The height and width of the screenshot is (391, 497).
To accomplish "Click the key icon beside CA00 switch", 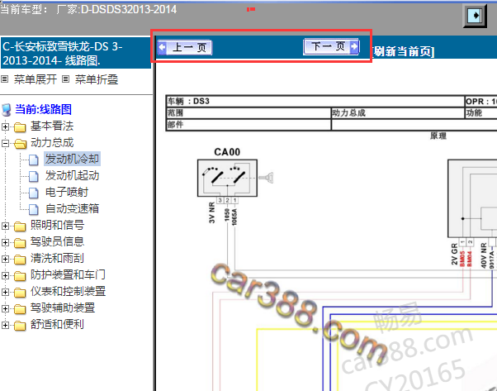I will 266,178.
